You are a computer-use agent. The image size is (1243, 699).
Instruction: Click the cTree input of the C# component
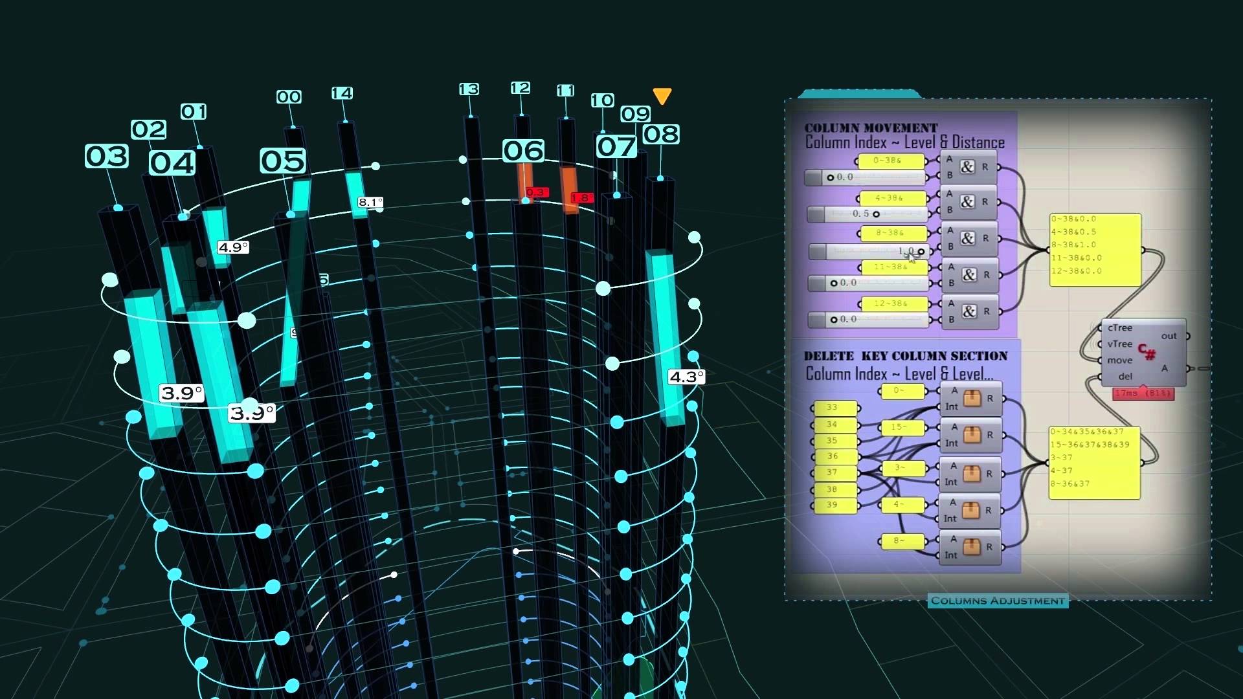[x=1119, y=328]
